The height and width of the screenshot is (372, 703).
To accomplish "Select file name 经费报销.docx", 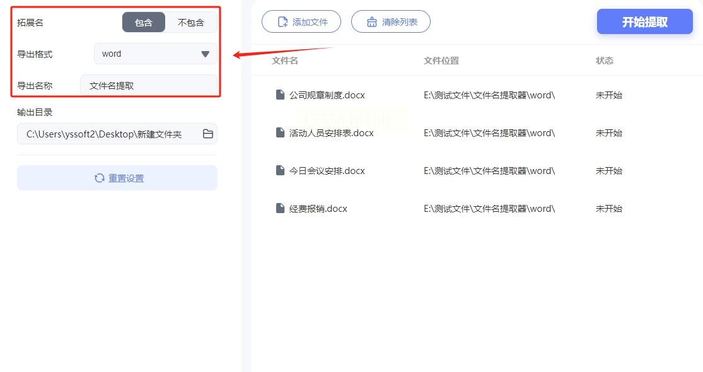I will (318, 209).
